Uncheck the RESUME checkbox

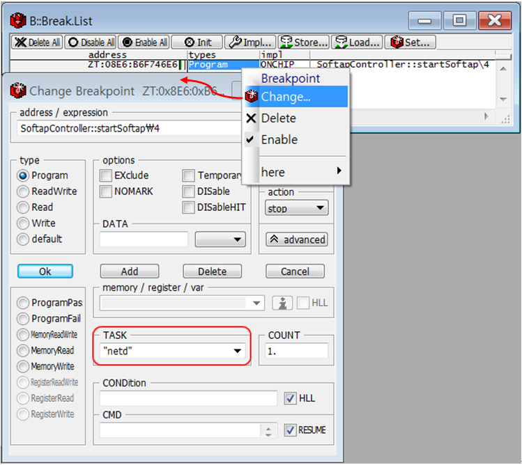pyautogui.click(x=291, y=430)
